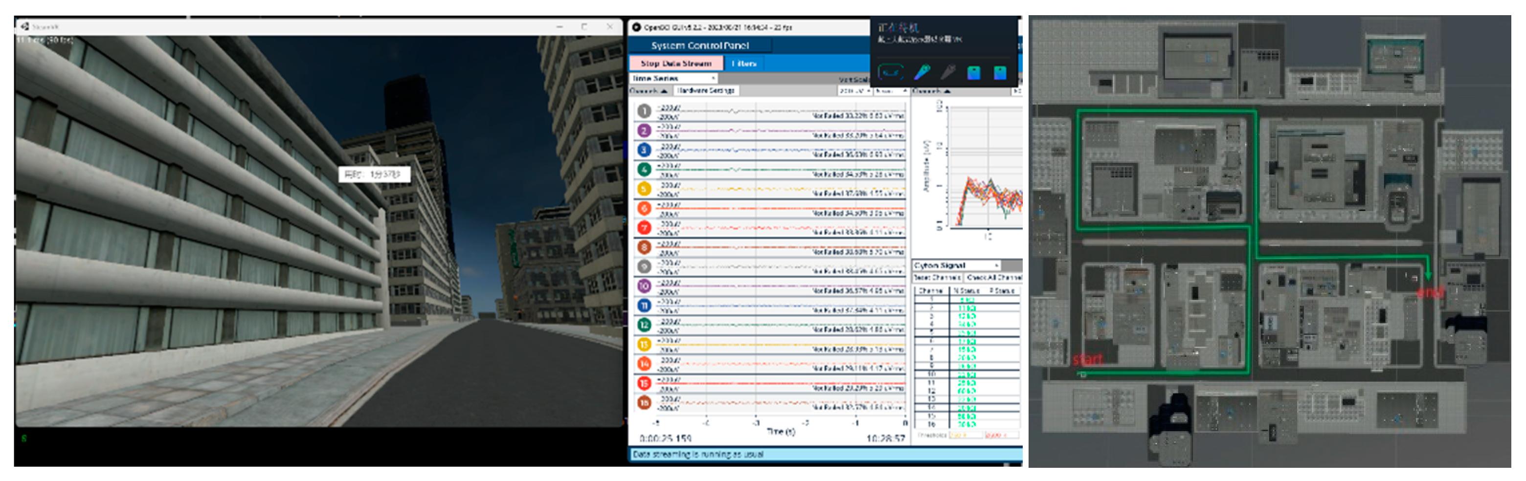Select the first base station icon in SteamVR
The image size is (1526, 481).
pos(973,73)
